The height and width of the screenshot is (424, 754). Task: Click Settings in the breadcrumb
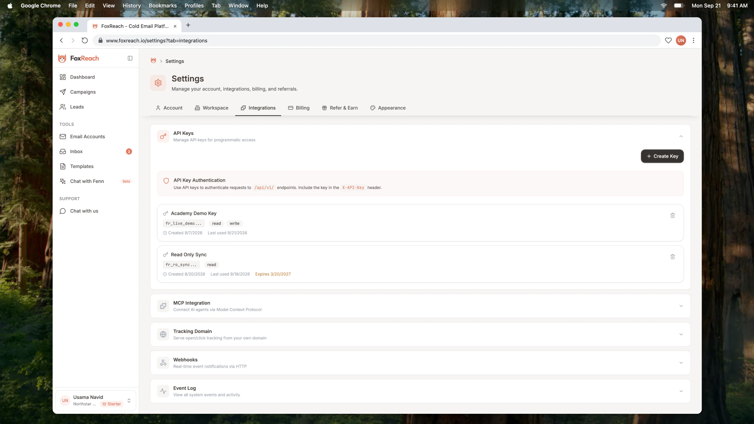coord(174,61)
